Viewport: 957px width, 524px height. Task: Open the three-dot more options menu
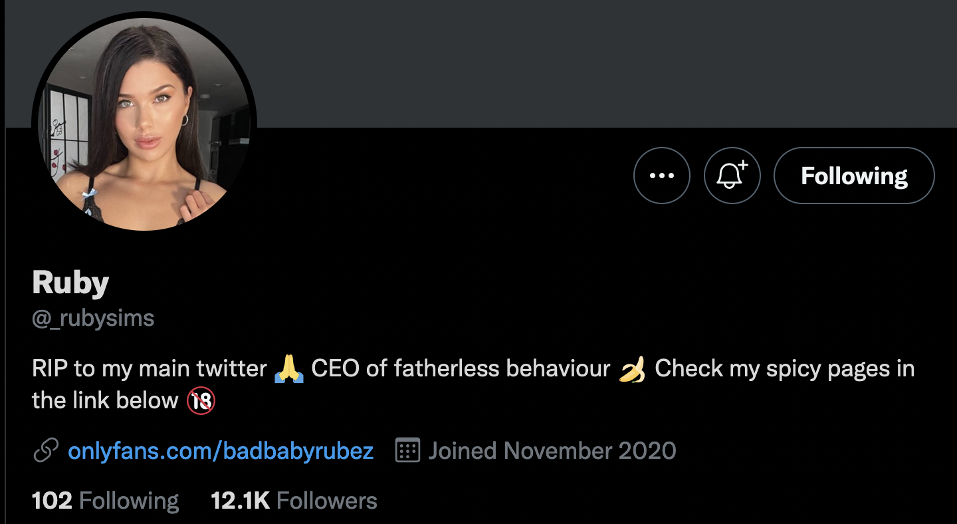(661, 176)
